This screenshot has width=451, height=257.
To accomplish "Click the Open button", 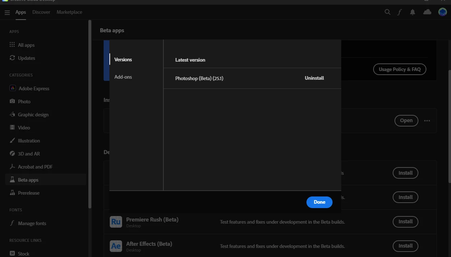I will (406, 120).
